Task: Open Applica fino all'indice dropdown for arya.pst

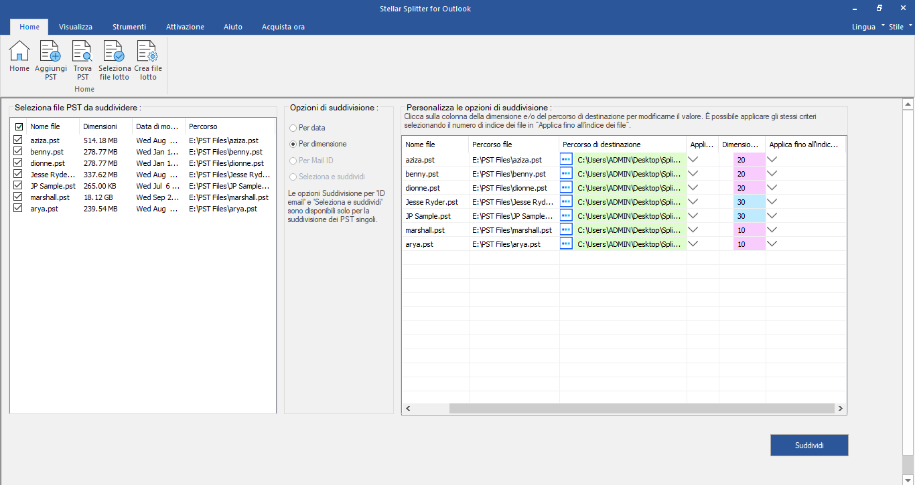Action: pos(772,244)
